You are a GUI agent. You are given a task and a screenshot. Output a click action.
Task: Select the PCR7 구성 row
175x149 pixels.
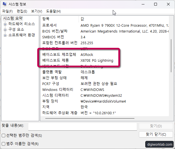point(51,84)
